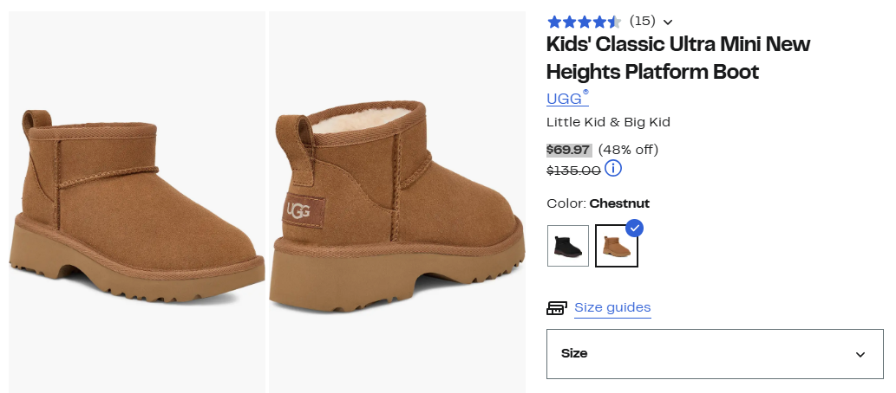Click the size guides ruler icon

tap(557, 308)
